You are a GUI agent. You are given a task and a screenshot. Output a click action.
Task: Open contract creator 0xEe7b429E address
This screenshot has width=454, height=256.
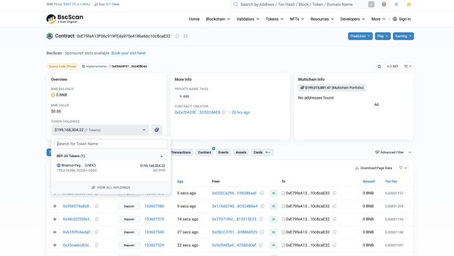(197, 112)
